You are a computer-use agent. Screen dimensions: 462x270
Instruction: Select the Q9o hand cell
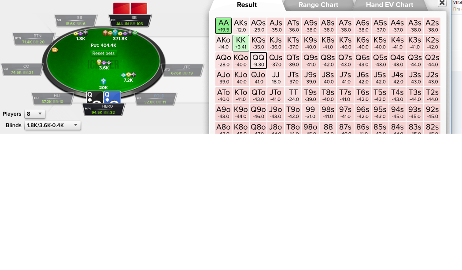258,112
